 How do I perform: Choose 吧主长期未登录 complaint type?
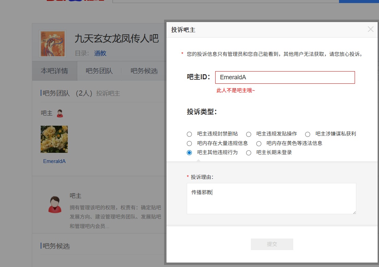[248, 153]
